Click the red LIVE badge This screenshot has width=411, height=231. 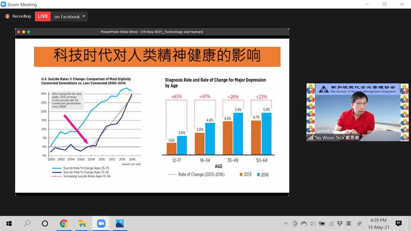pyautogui.click(x=43, y=16)
